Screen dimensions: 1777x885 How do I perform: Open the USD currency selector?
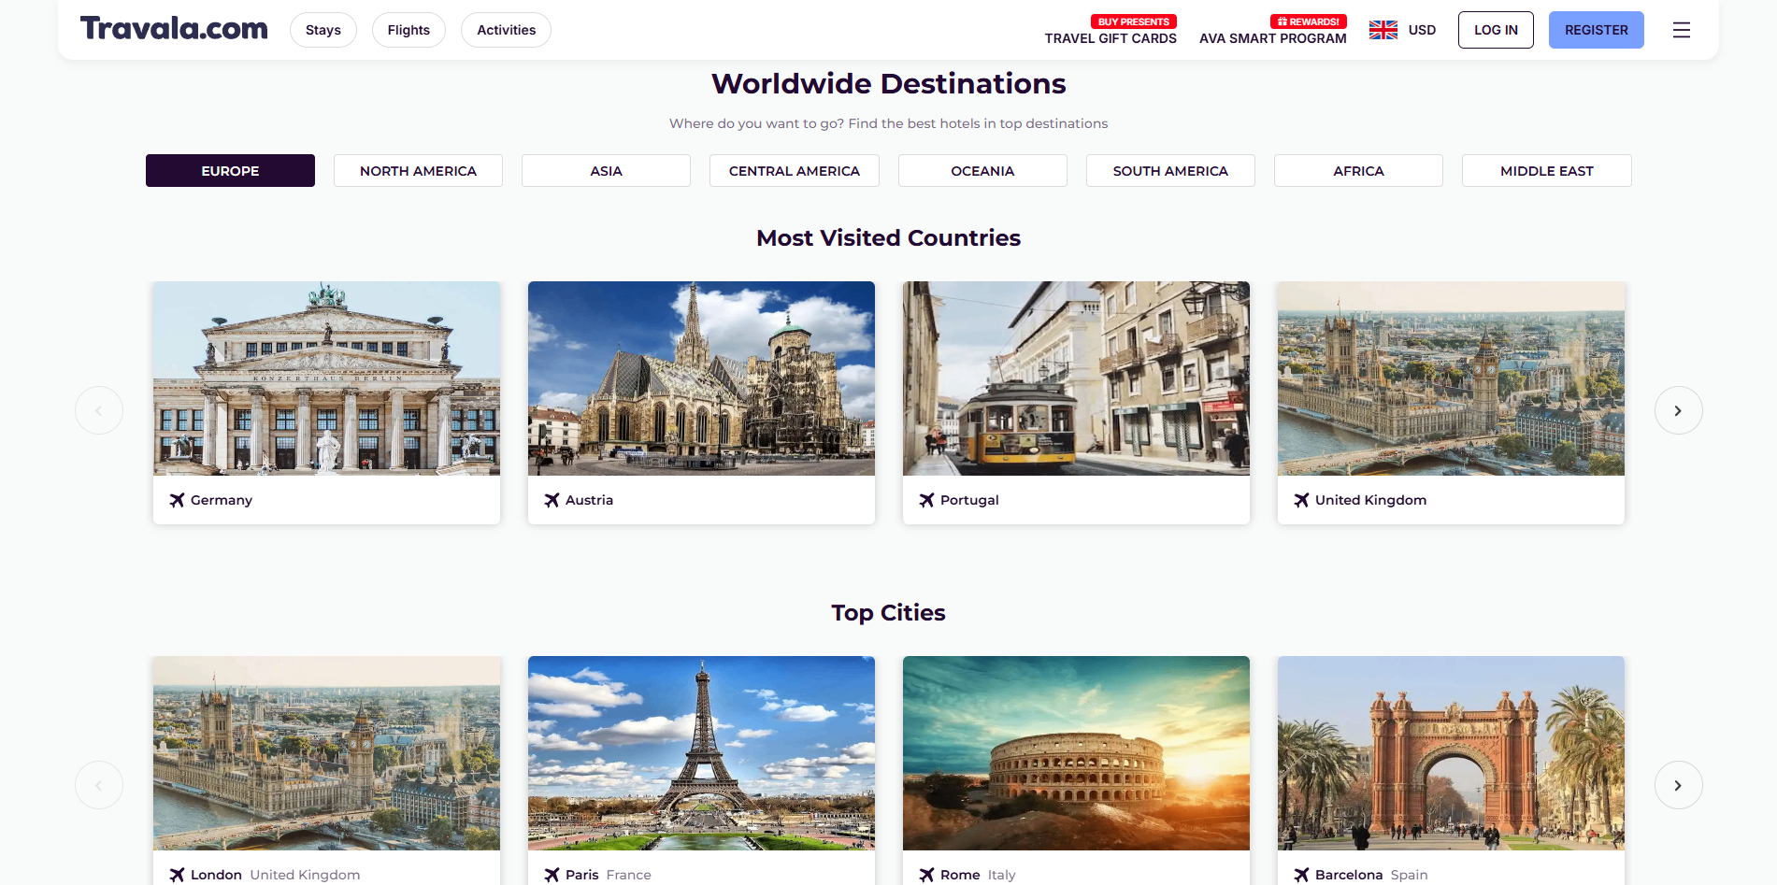pos(1422,29)
